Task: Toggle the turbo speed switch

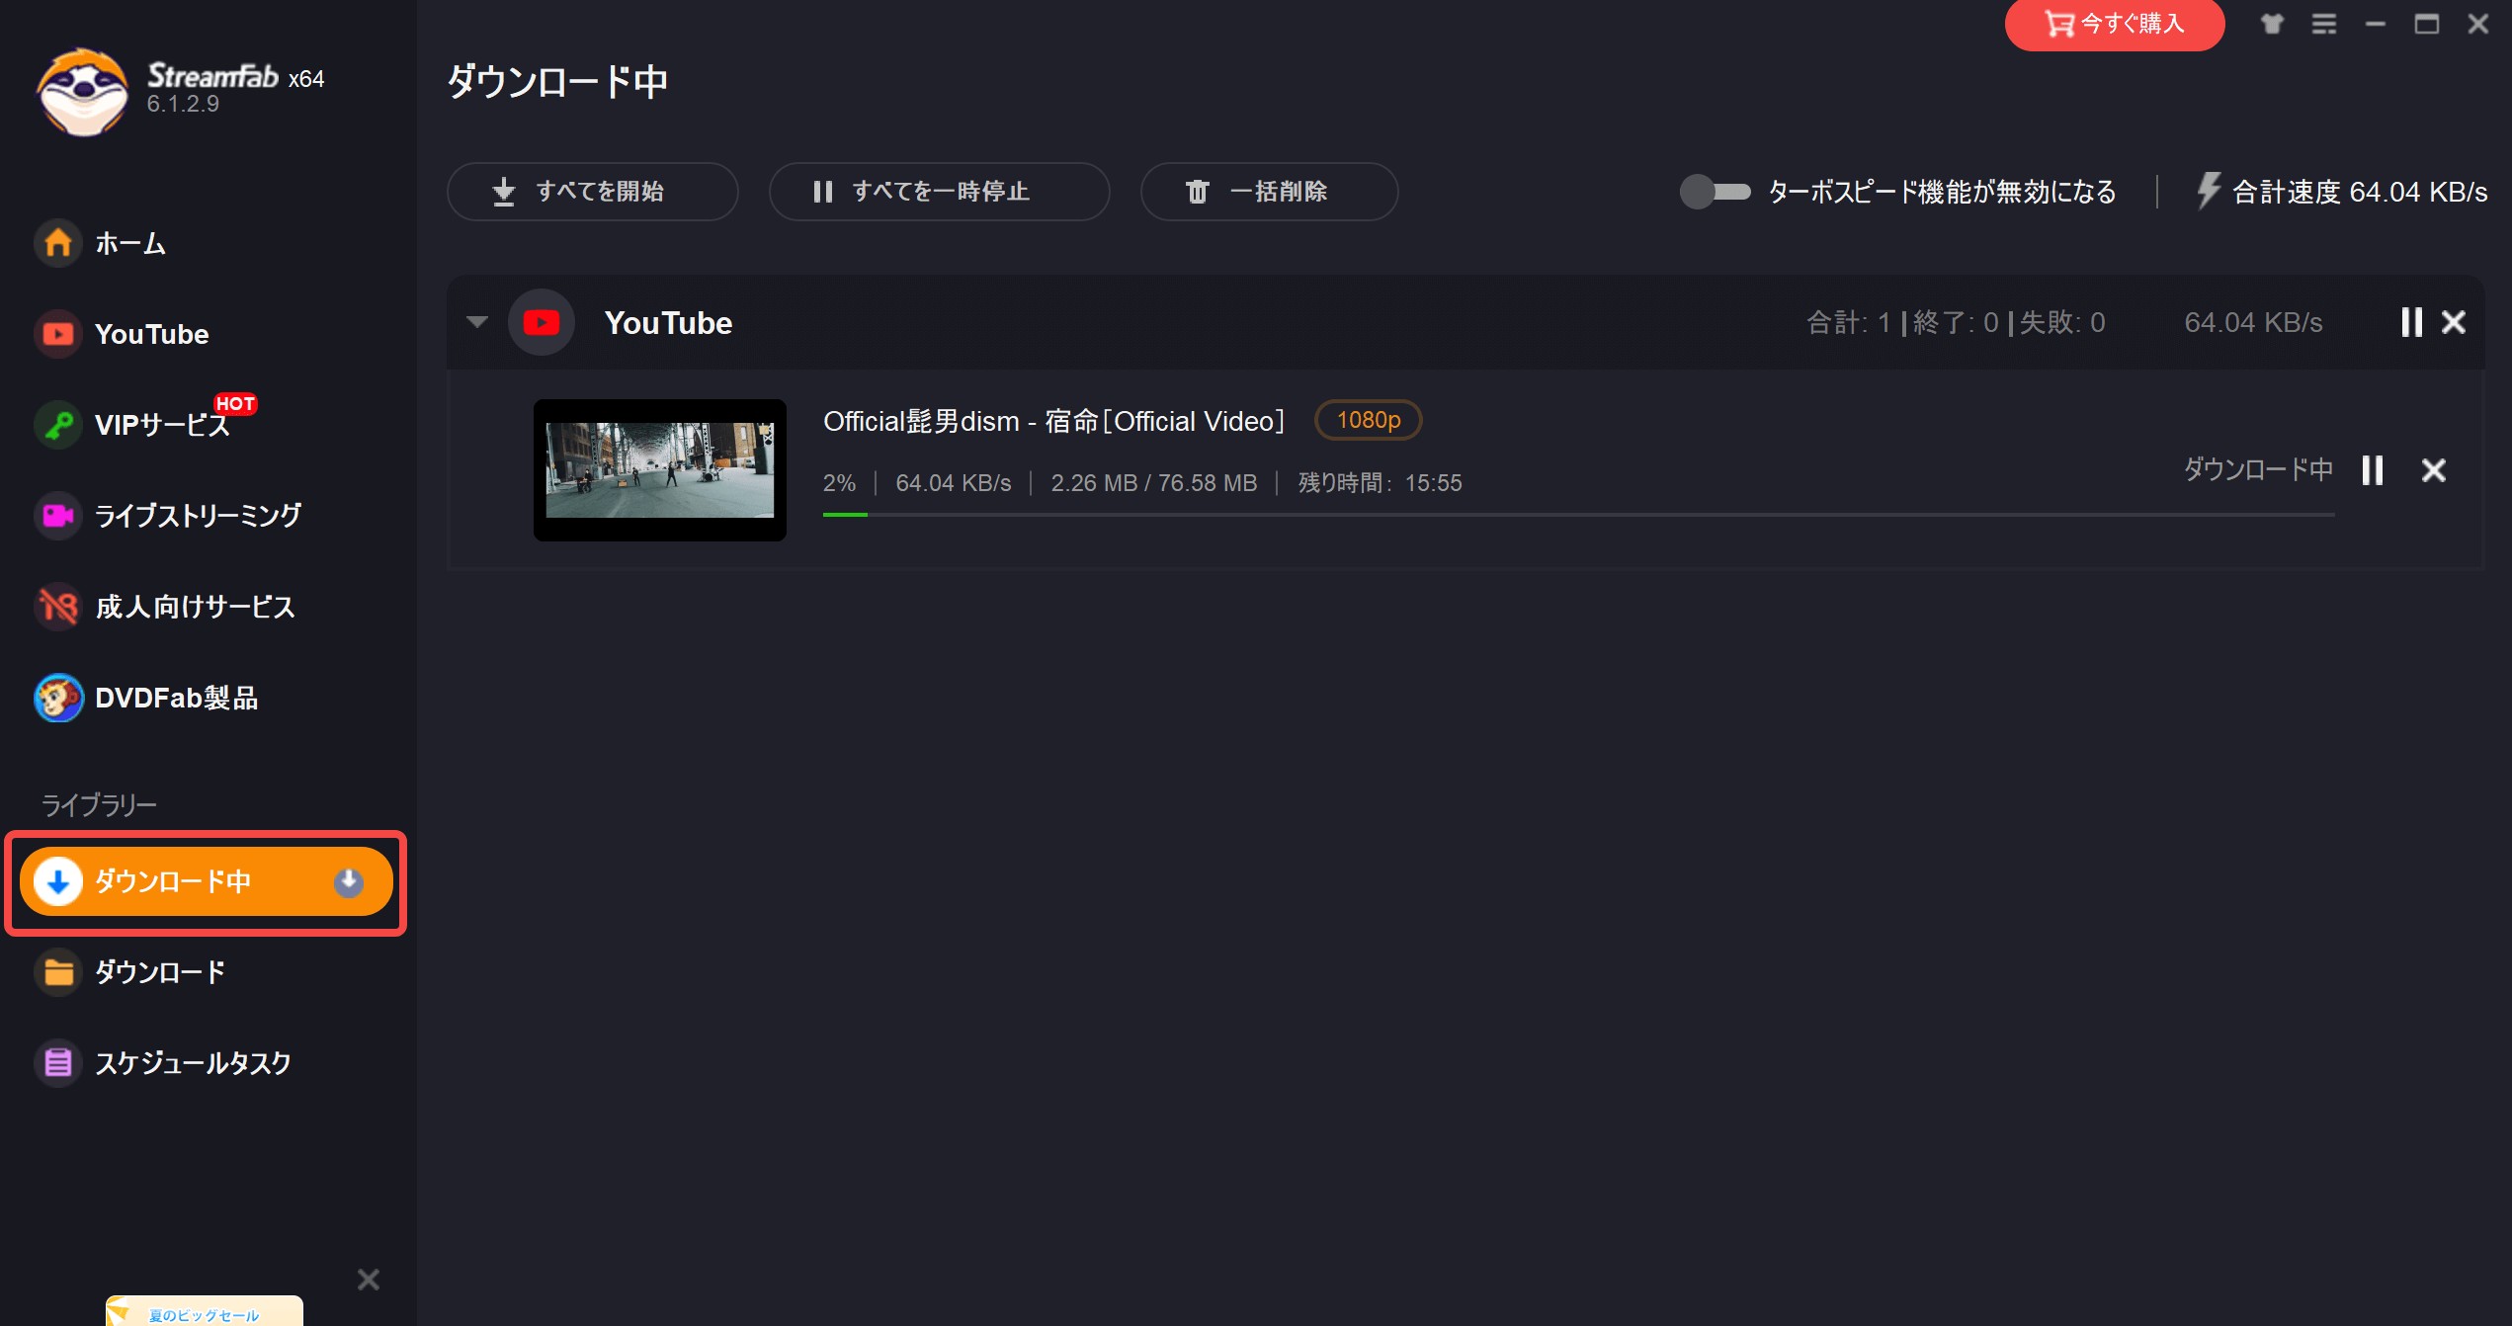Action: 1716,191
